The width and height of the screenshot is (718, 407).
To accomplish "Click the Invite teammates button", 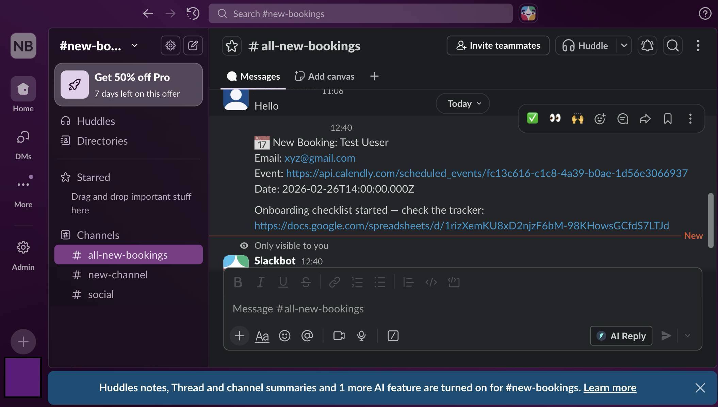I will tap(497, 45).
